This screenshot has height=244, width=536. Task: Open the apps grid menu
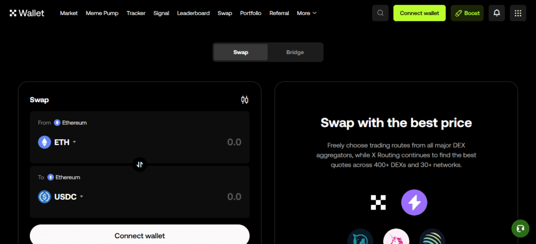518,13
